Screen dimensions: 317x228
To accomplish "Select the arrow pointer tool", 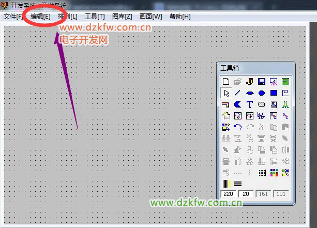I will click(226, 93).
